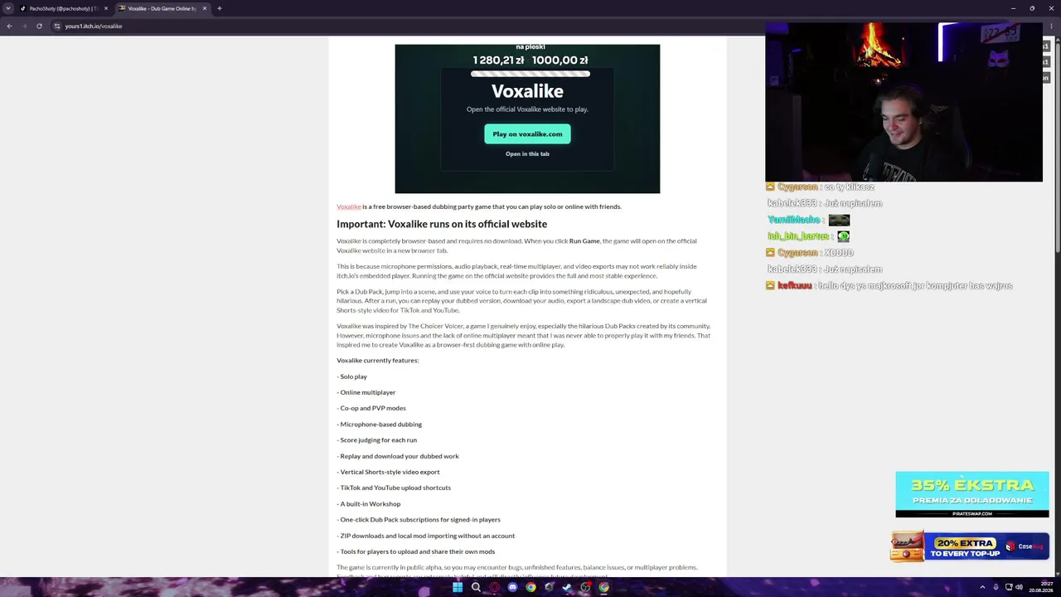Image resolution: width=1061 pixels, height=597 pixels.
Task: Click the 35% Ekstra PirateSwap banner
Action: (972, 494)
